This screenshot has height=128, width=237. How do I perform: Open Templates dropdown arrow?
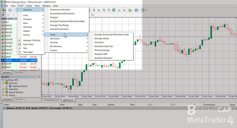(145, 10)
